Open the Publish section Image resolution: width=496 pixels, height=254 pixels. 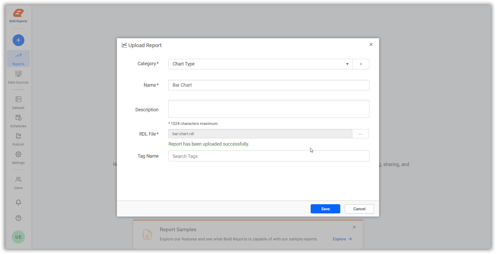[x=18, y=139]
